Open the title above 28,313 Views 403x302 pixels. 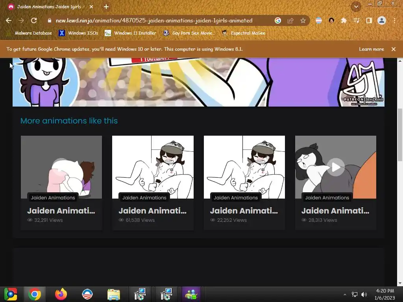point(335,211)
